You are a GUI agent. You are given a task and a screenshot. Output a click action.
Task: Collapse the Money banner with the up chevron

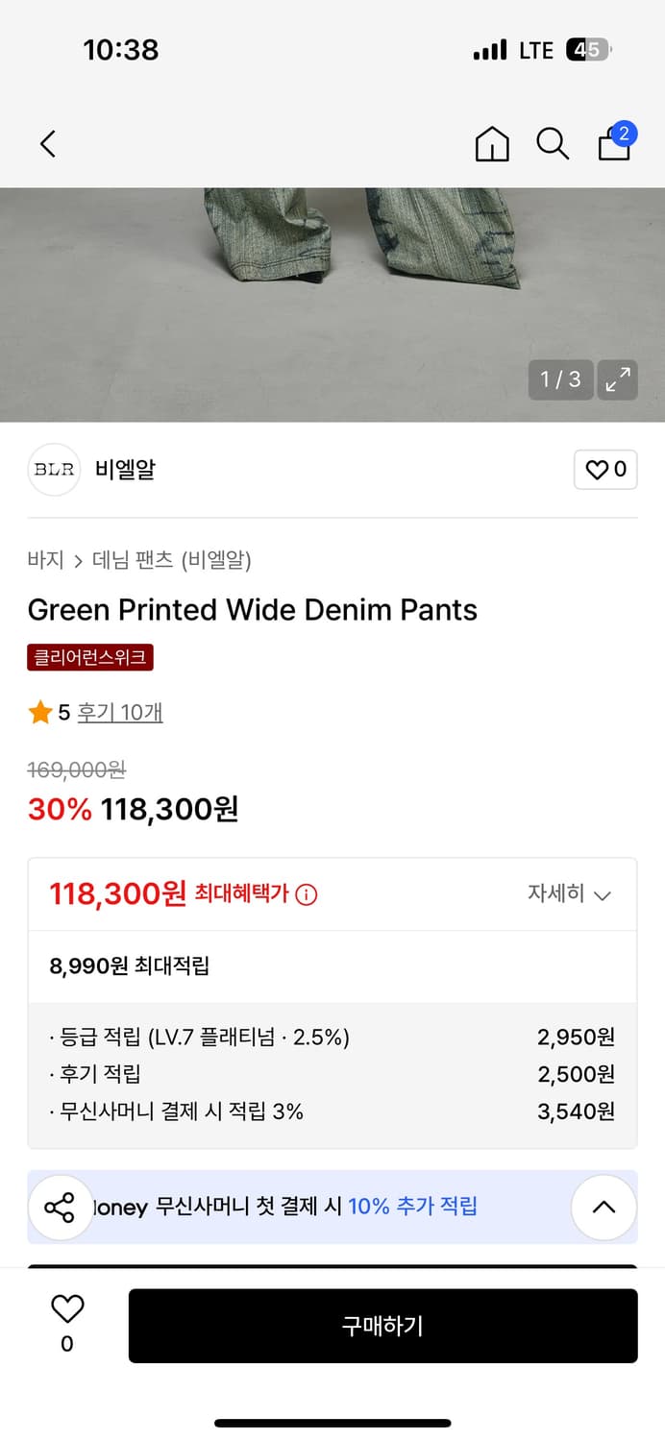[603, 1208]
